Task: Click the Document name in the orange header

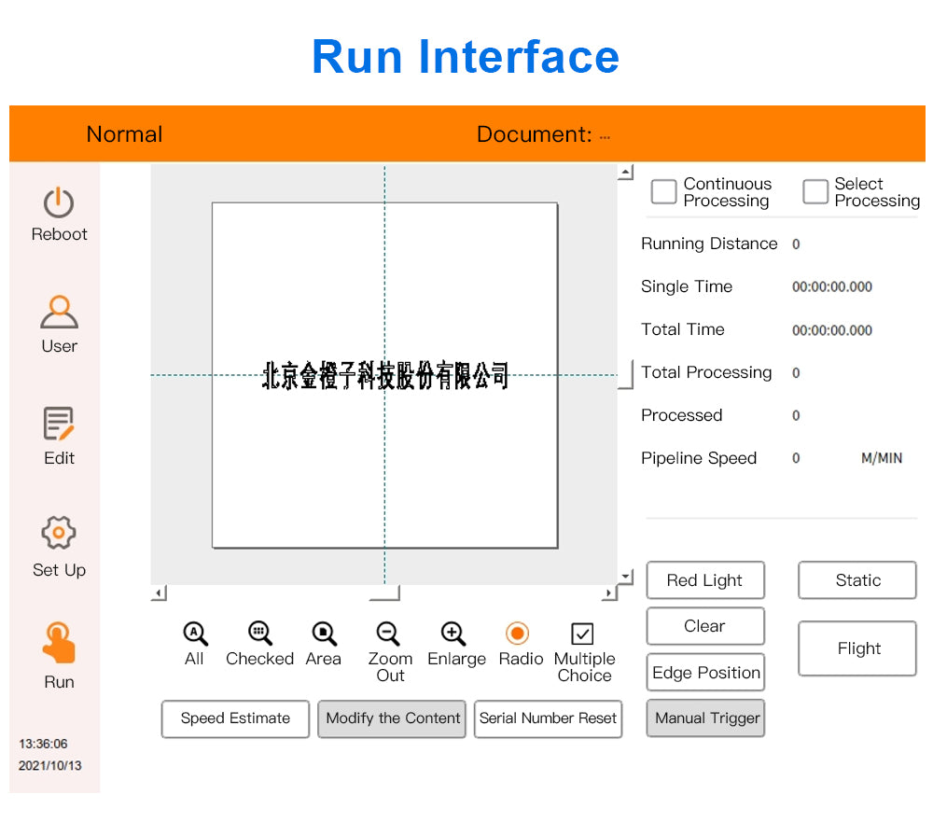Action: (x=605, y=137)
